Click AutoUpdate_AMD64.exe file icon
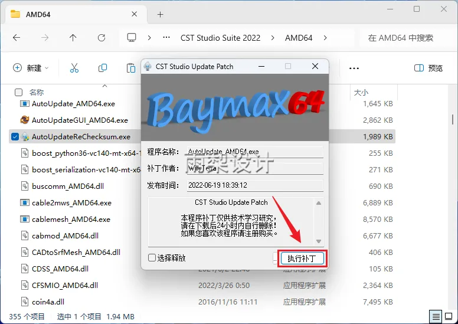 [25, 103]
